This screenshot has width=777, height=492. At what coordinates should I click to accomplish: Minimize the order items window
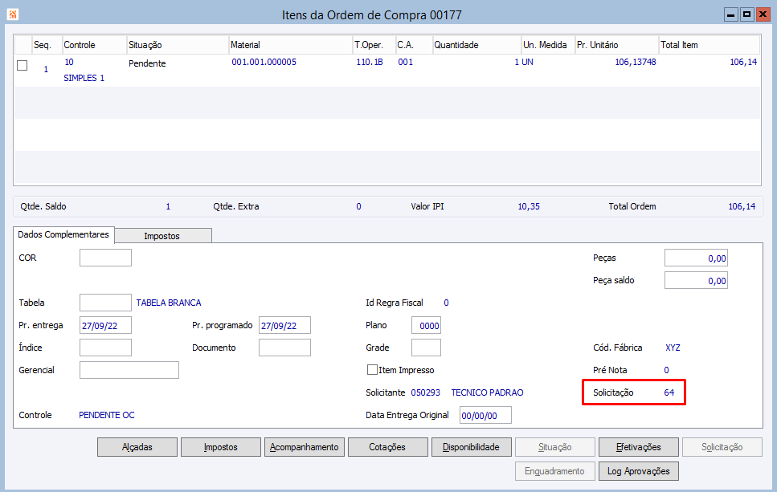[x=731, y=14]
